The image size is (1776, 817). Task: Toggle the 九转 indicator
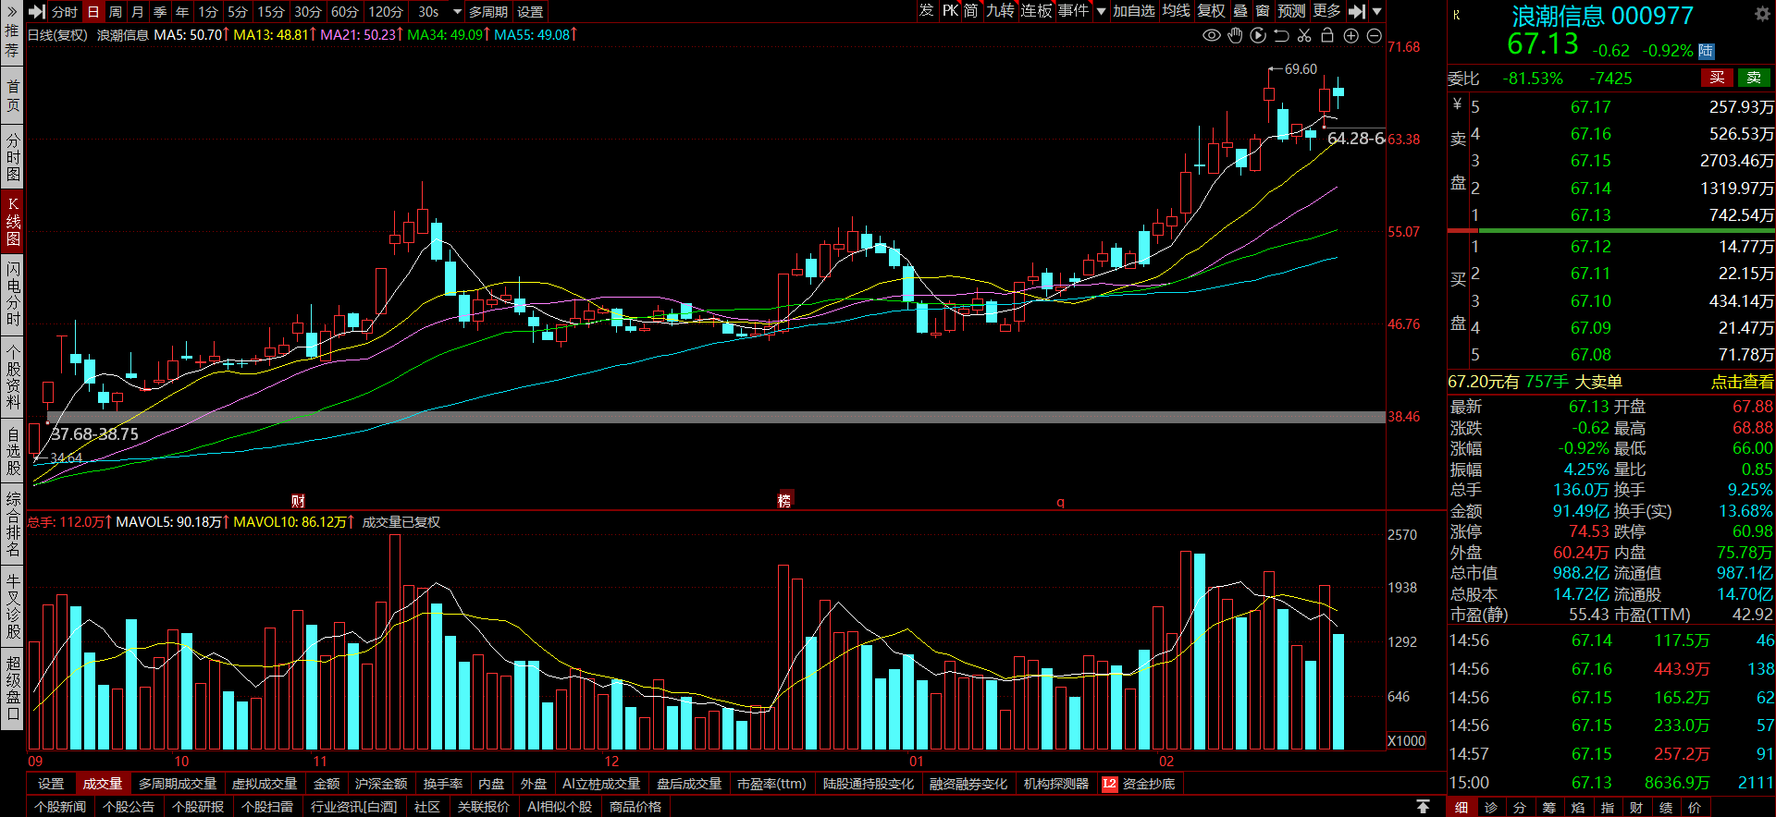1001,11
